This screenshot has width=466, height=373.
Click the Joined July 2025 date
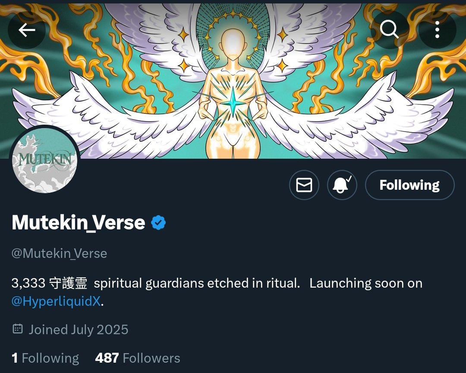(x=79, y=329)
